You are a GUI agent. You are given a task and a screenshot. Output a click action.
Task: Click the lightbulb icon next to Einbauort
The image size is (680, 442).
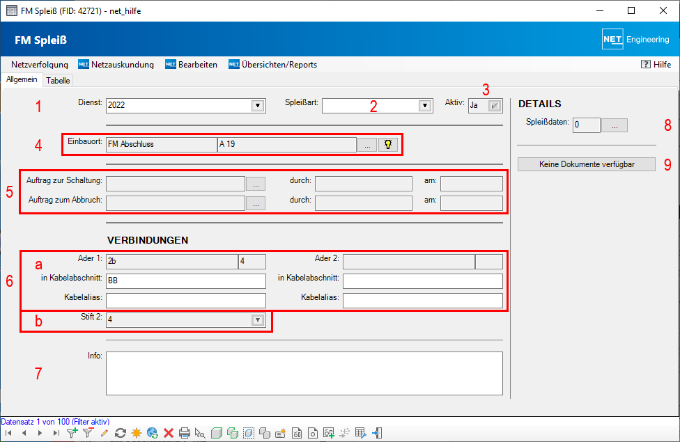388,145
